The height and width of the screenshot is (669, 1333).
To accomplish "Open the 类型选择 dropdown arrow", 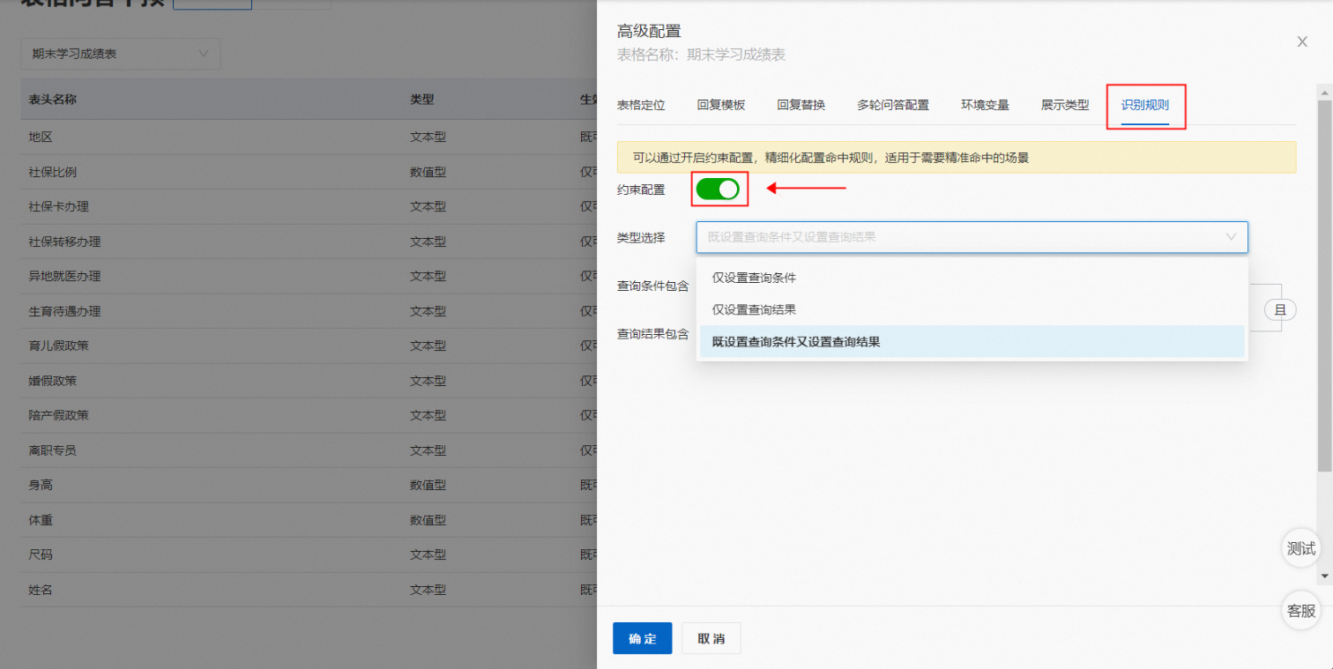I will [1231, 237].
